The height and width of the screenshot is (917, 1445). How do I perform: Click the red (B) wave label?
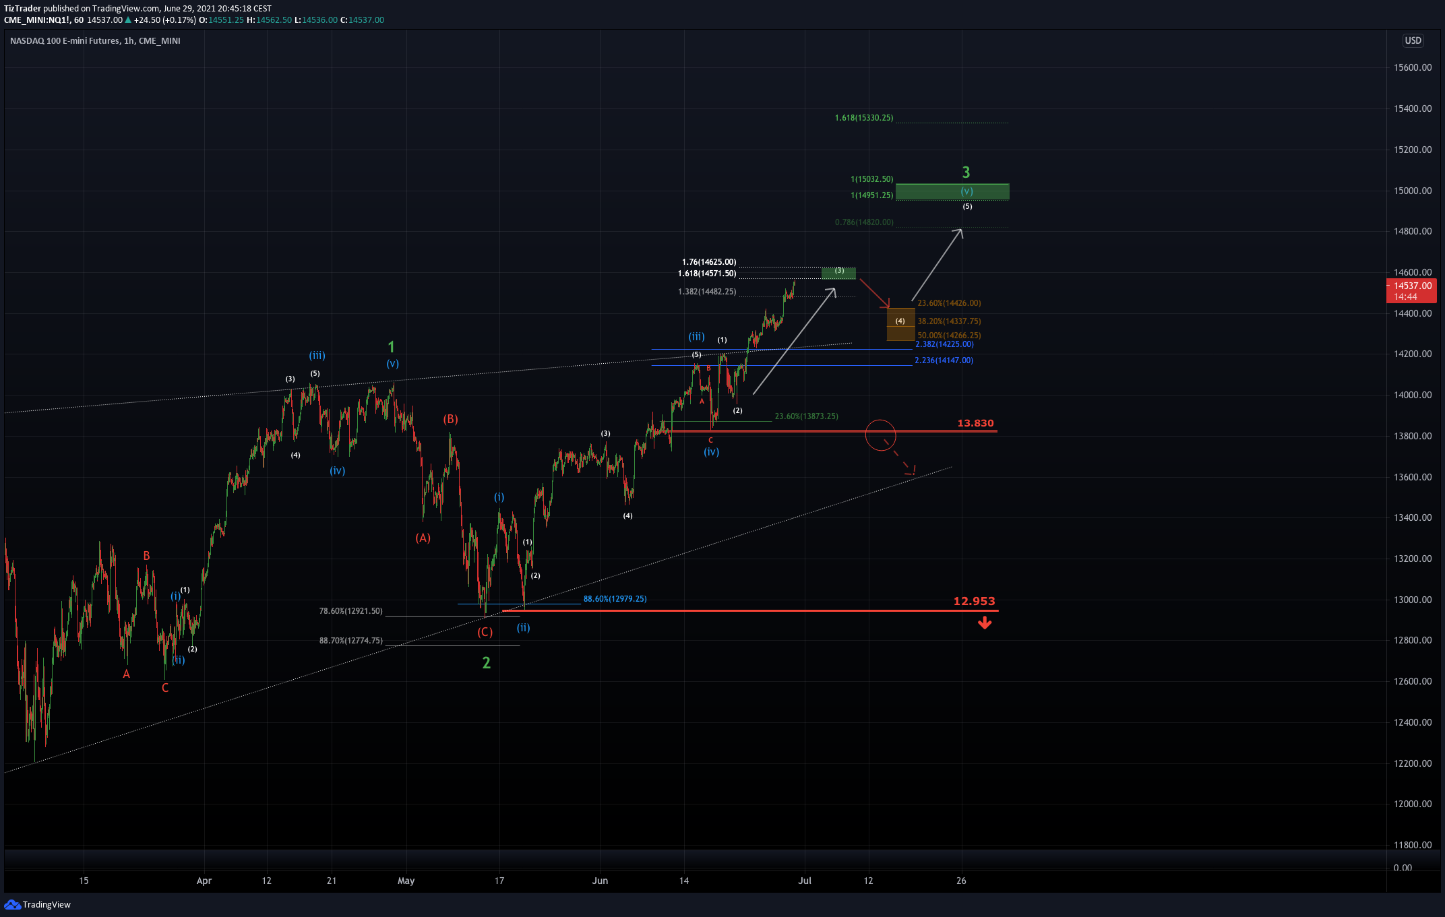(450, 419)
